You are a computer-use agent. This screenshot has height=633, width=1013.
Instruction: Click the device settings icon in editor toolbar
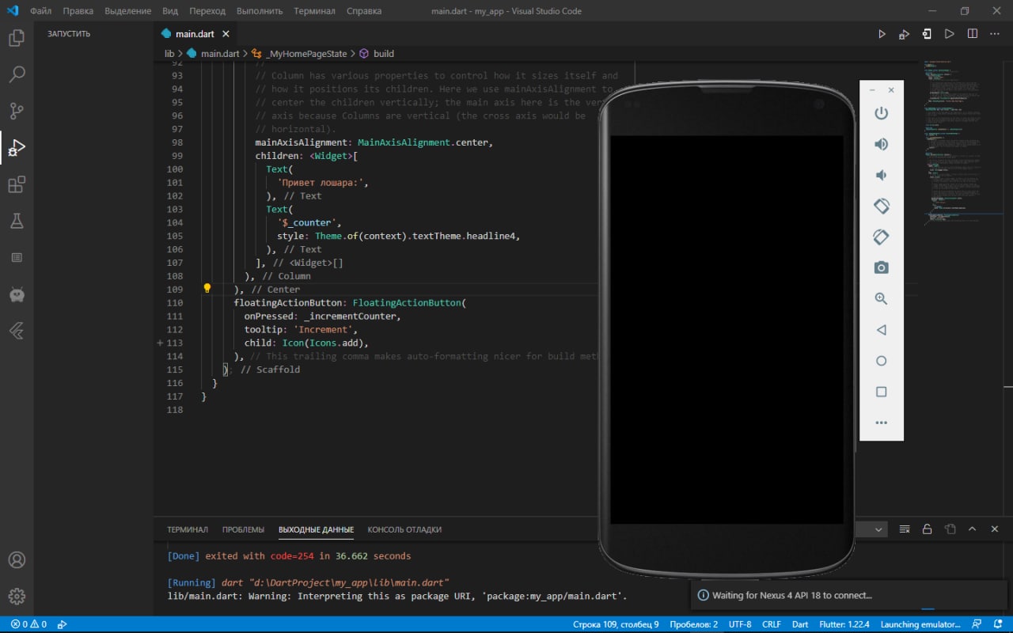click(927, 34)
